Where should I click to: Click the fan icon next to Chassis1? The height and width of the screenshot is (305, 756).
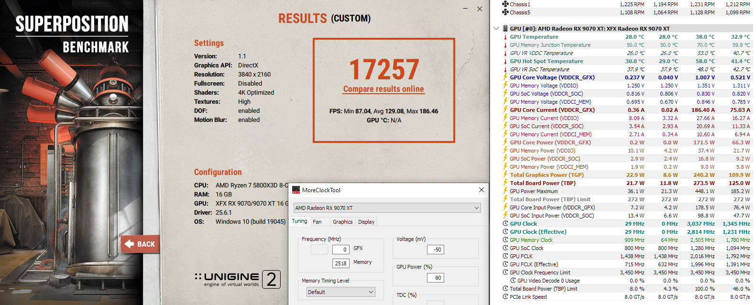coord(505,4)
